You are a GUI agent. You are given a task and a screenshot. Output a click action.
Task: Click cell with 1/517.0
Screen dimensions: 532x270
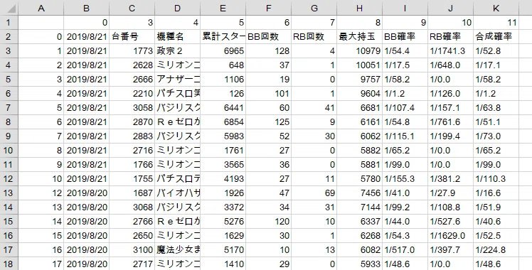pyautogui.click(x=405, y=250)
